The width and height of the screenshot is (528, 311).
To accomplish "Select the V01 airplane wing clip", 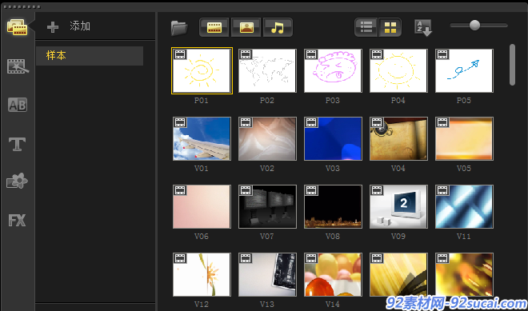I will click(x=202, y=138).
